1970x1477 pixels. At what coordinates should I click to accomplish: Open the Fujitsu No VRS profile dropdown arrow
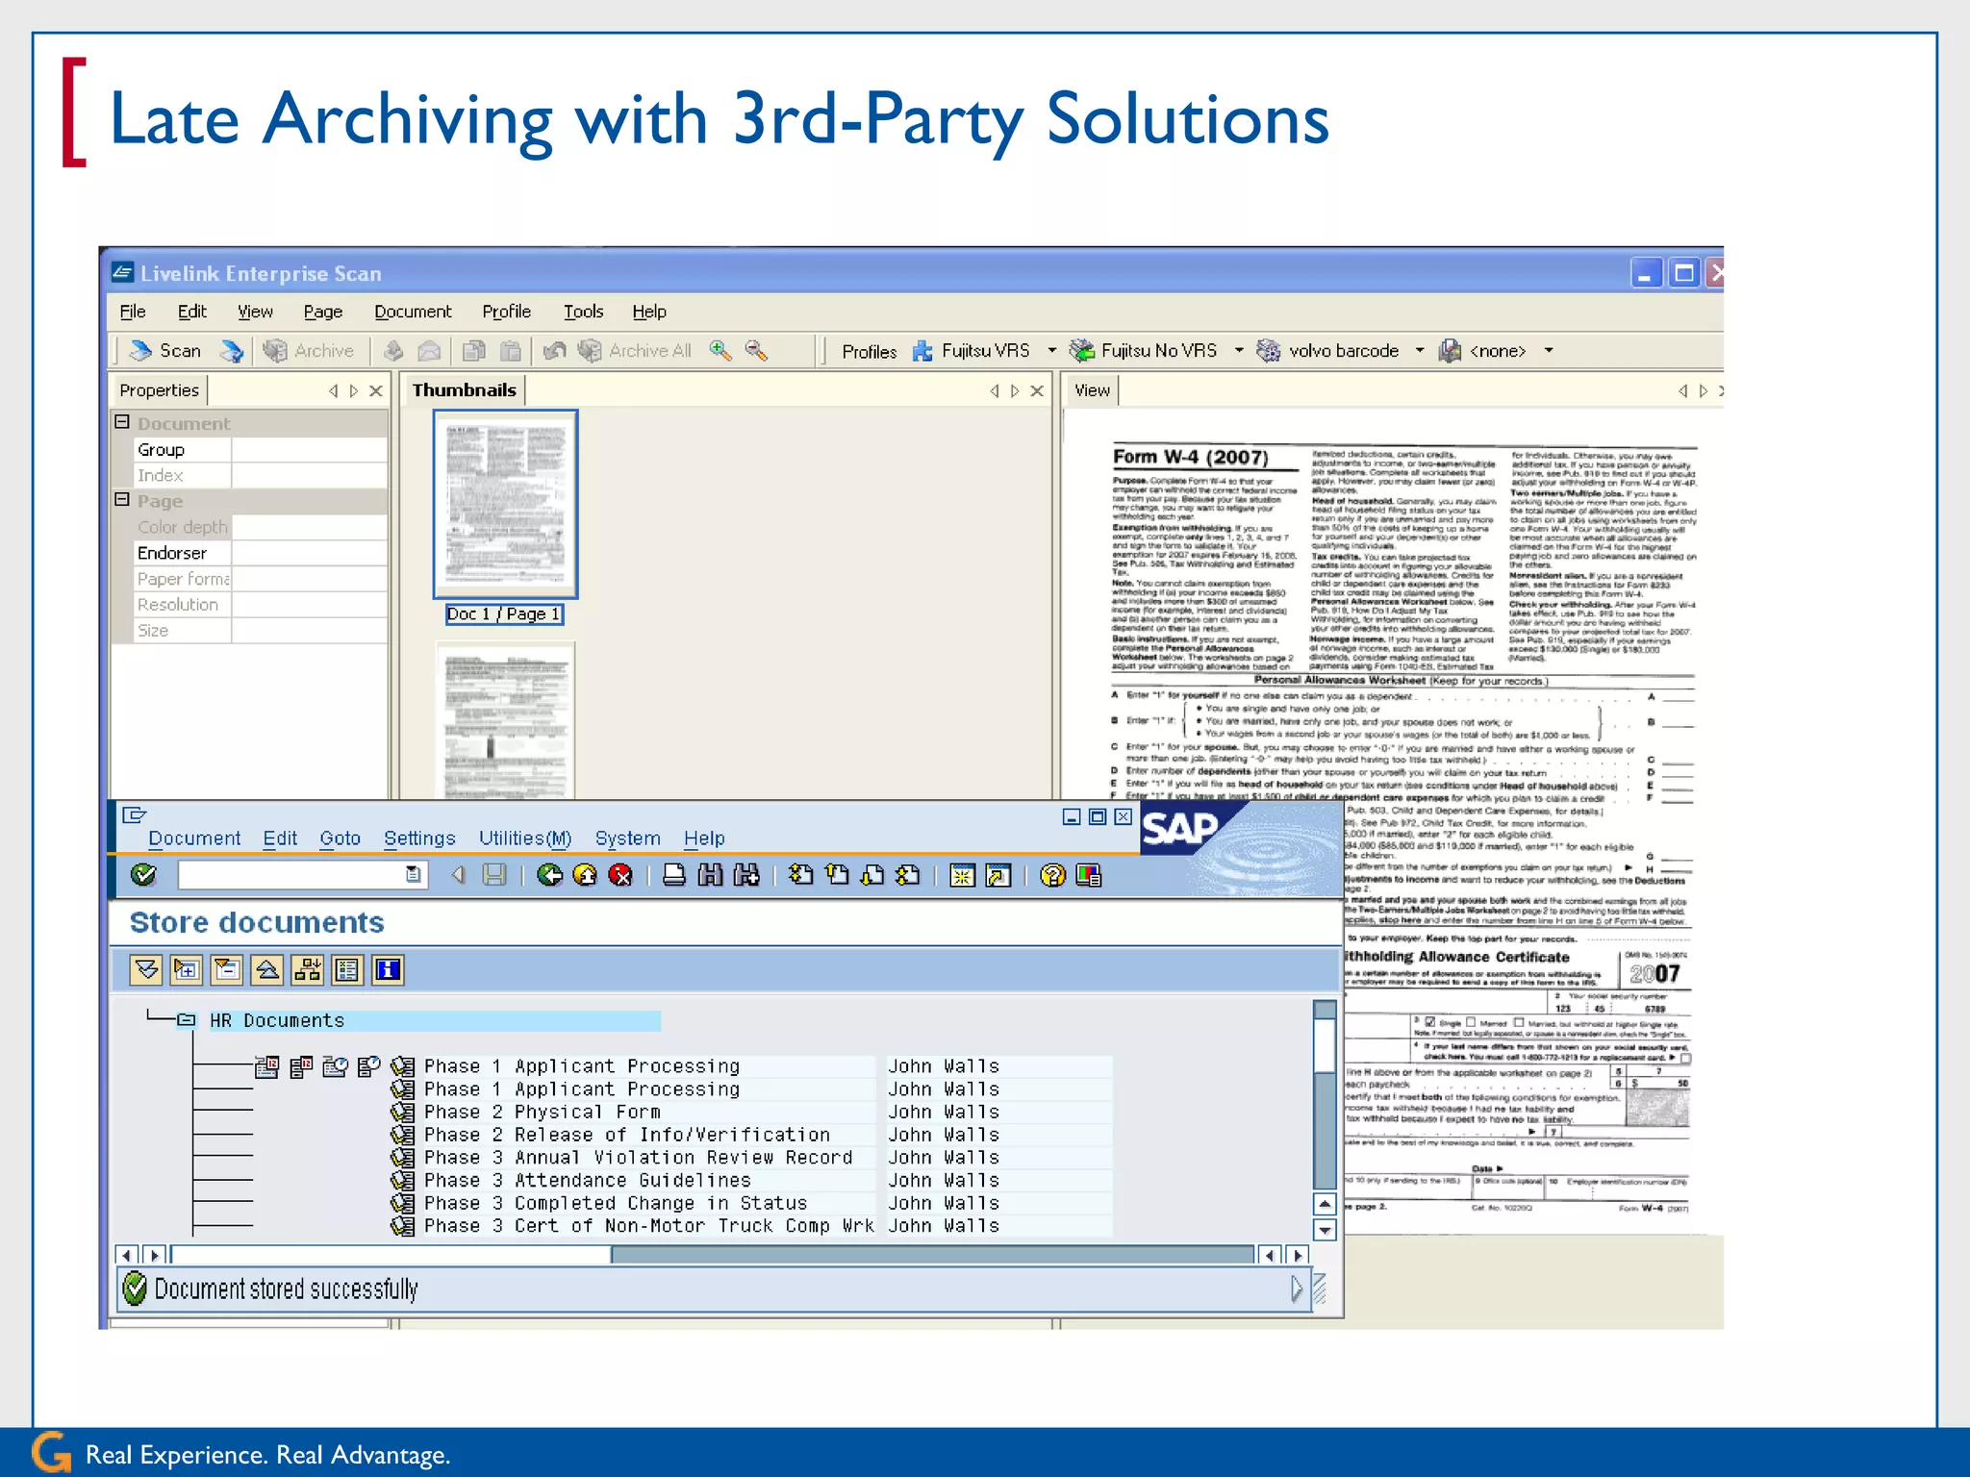point(1239,351)
